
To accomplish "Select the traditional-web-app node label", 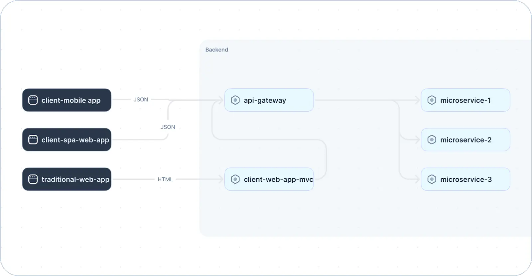I will pos(75,179).
